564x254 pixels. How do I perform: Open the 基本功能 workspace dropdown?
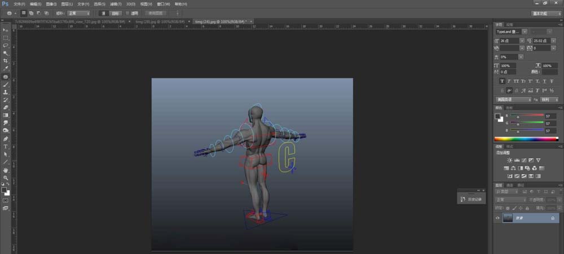pos(546,12)
